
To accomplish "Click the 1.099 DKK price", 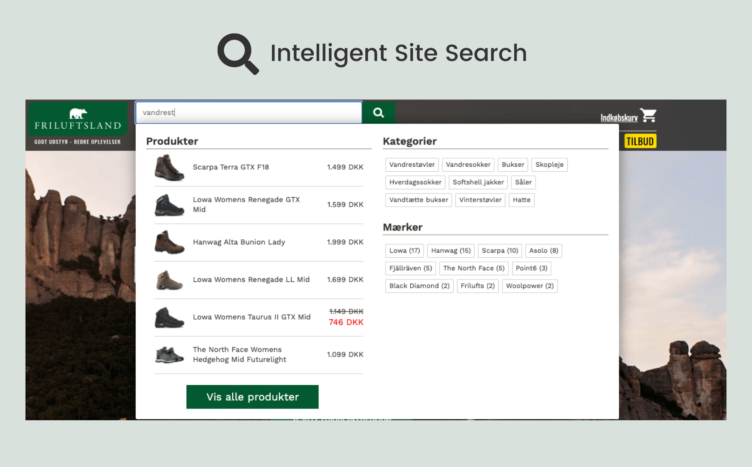I will tap(345, 355).
